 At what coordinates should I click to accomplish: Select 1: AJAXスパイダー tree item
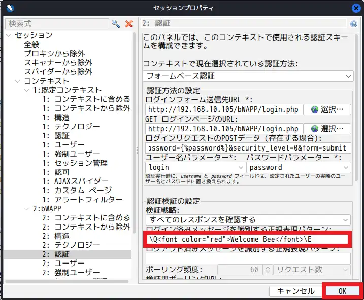point(75,181)
